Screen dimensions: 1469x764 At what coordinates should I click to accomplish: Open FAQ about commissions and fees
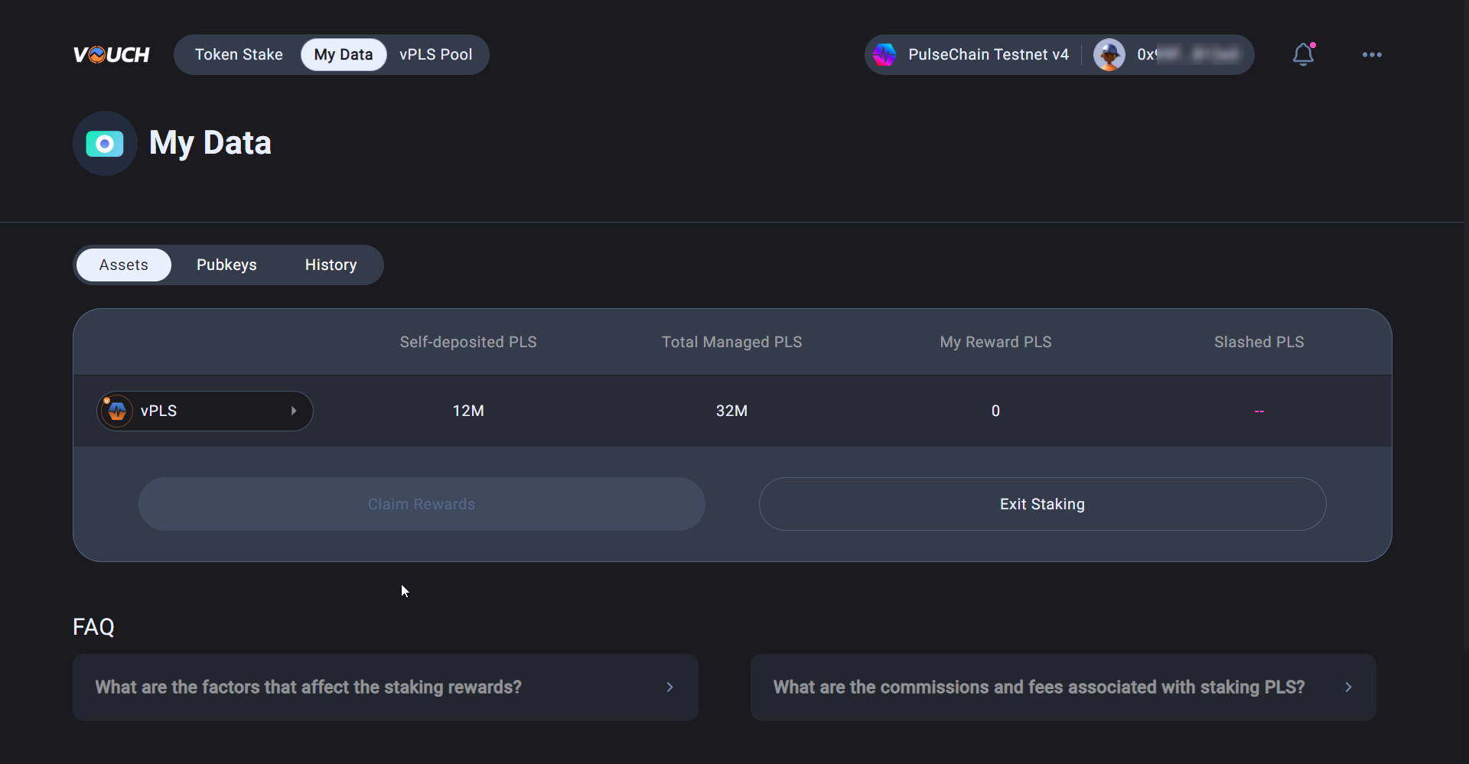1063,687
